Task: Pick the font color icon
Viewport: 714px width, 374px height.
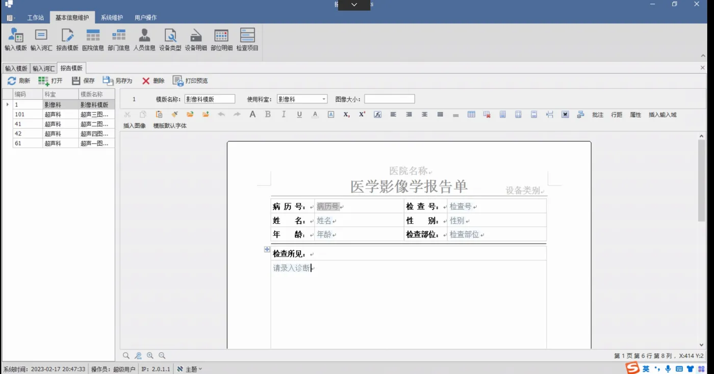Action: click(x=315, y=115)
